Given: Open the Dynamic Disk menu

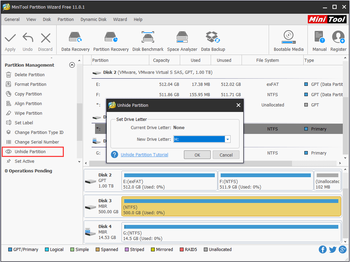Looking at the screenshot, I should tap(94, 20).
